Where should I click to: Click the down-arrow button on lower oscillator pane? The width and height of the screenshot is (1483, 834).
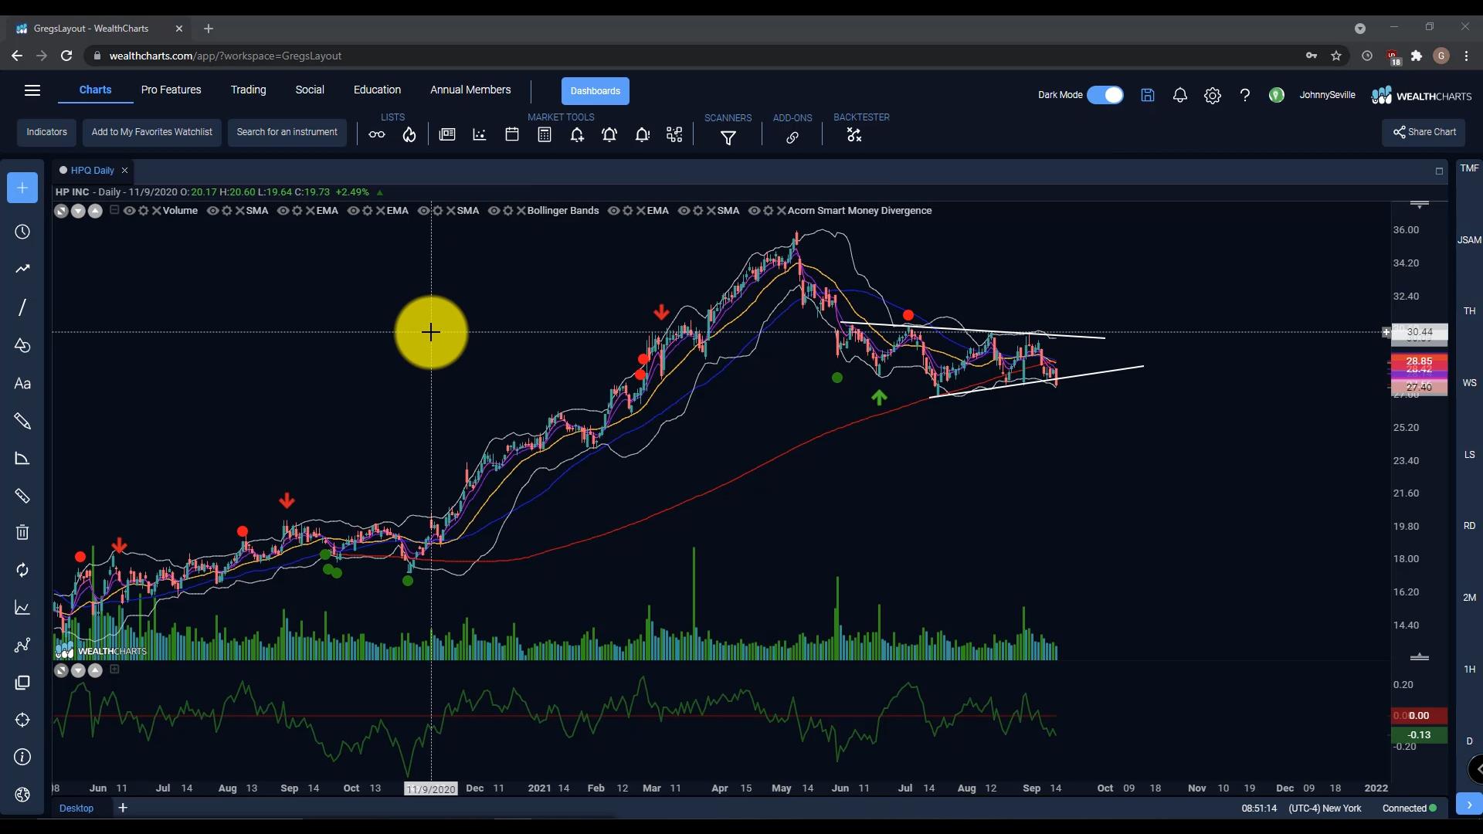(78, 670)
